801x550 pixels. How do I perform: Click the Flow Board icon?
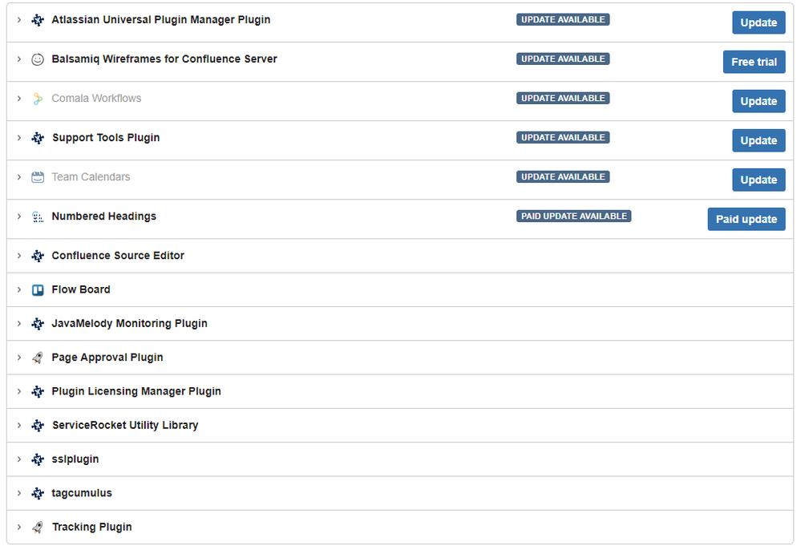click(38, 290)
